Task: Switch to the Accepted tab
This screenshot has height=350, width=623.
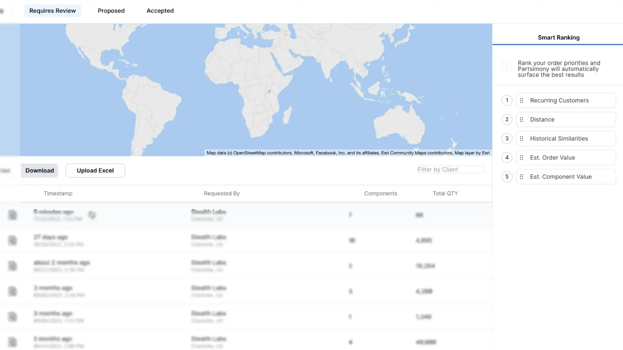Action: point(160,11)
